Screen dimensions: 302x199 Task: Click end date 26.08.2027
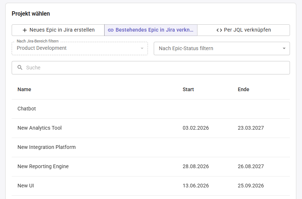[251, 166]
